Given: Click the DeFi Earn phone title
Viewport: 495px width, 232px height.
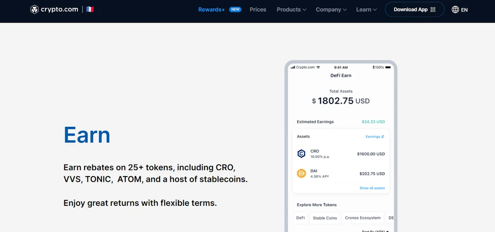Looking at the screenshot, I should click(x=341, y=76).
